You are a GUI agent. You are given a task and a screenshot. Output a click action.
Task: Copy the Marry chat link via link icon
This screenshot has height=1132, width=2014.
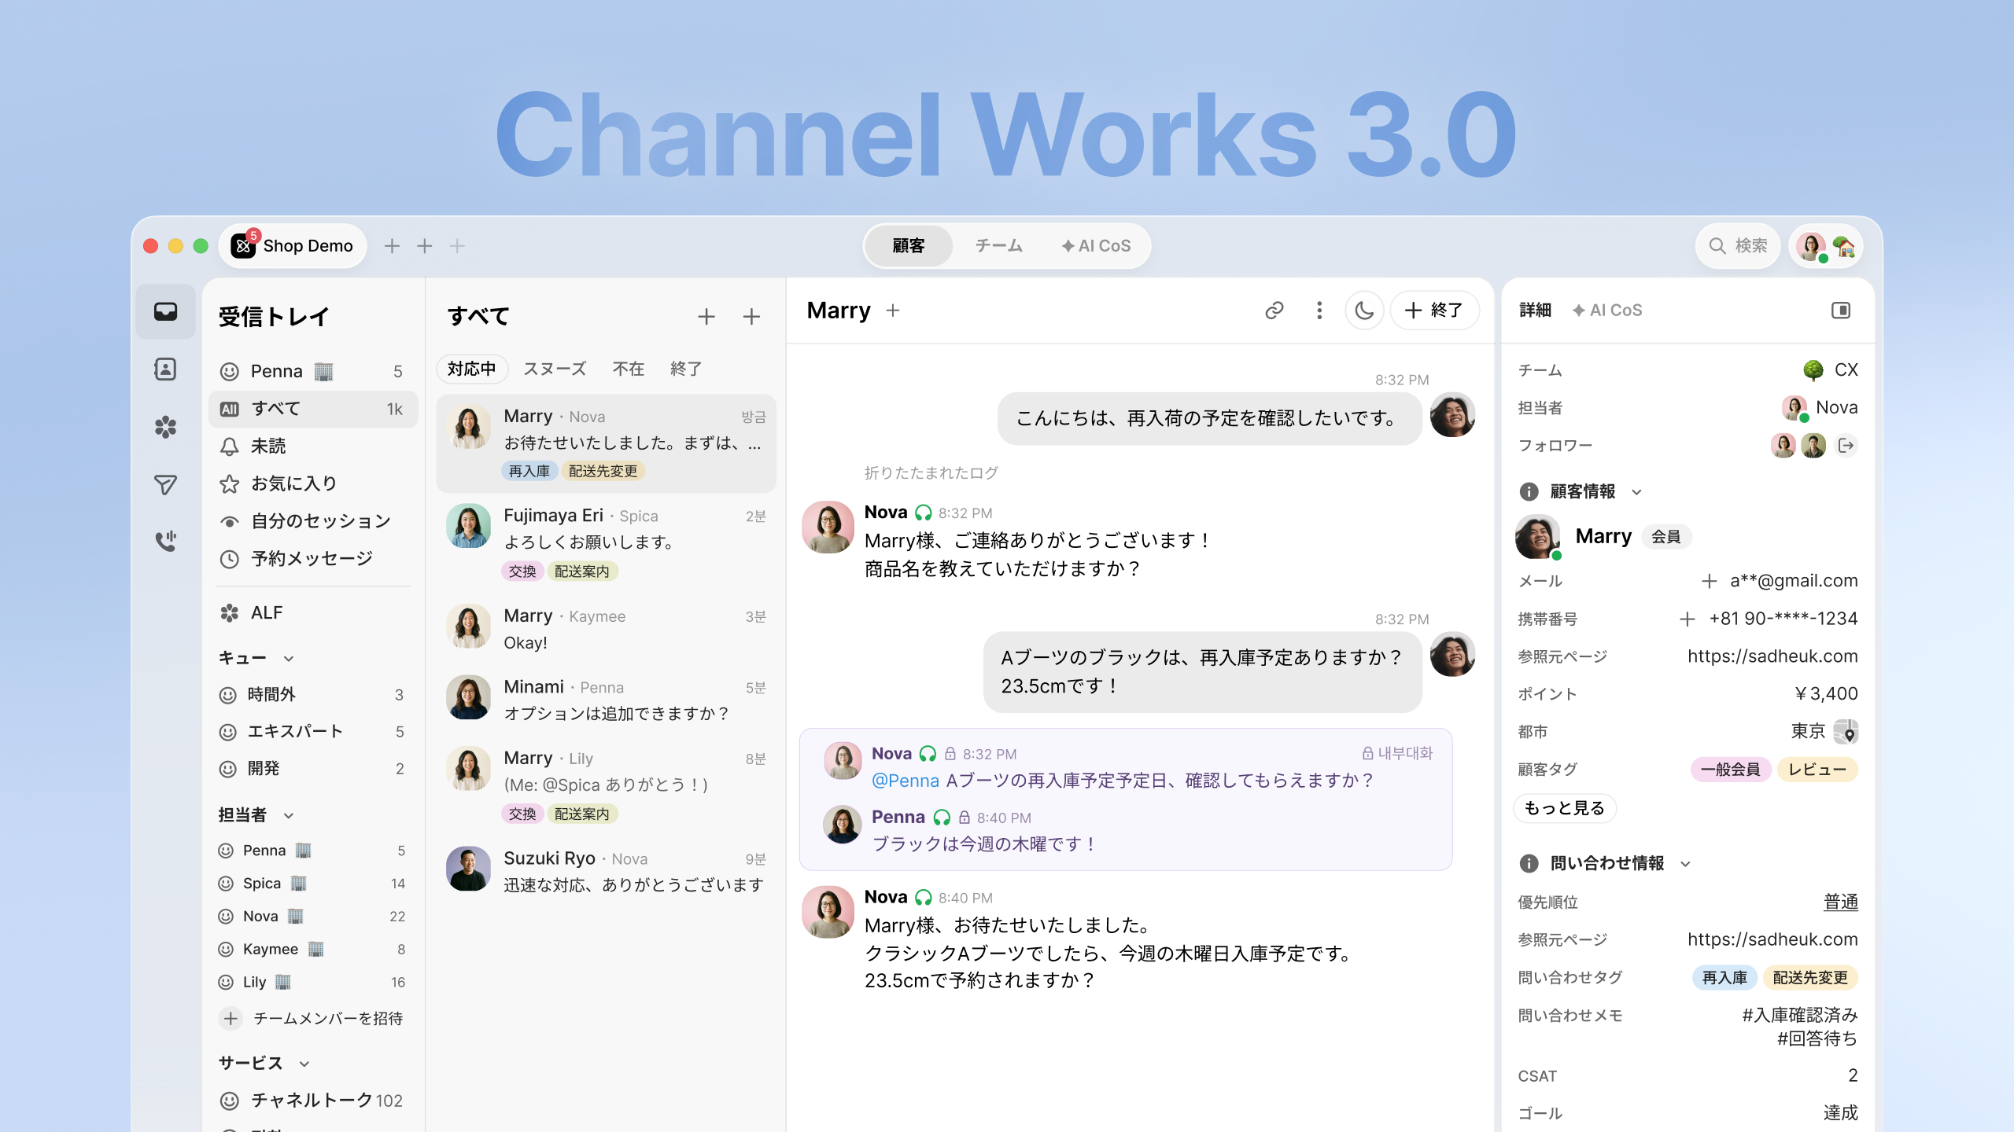(x=1274, y=311)
